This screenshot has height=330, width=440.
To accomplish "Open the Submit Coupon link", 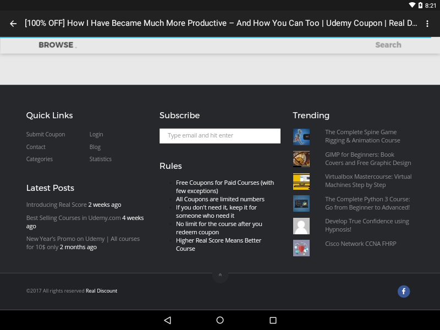I will 46,134.
